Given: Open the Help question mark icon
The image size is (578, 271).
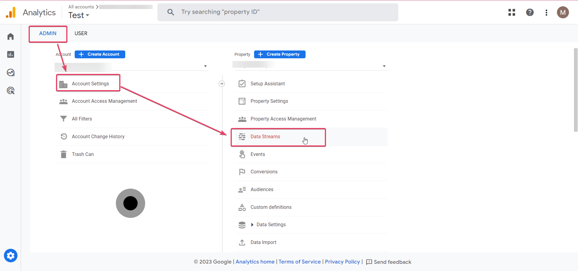Looking at the screenshot, I should pyautogui.click(x=530, y=12).
